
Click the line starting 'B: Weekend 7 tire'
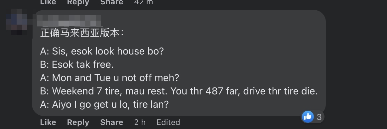pos(179,91)
